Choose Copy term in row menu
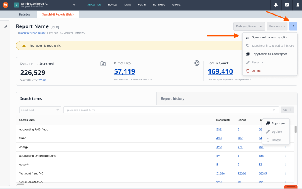 [276, 123]
